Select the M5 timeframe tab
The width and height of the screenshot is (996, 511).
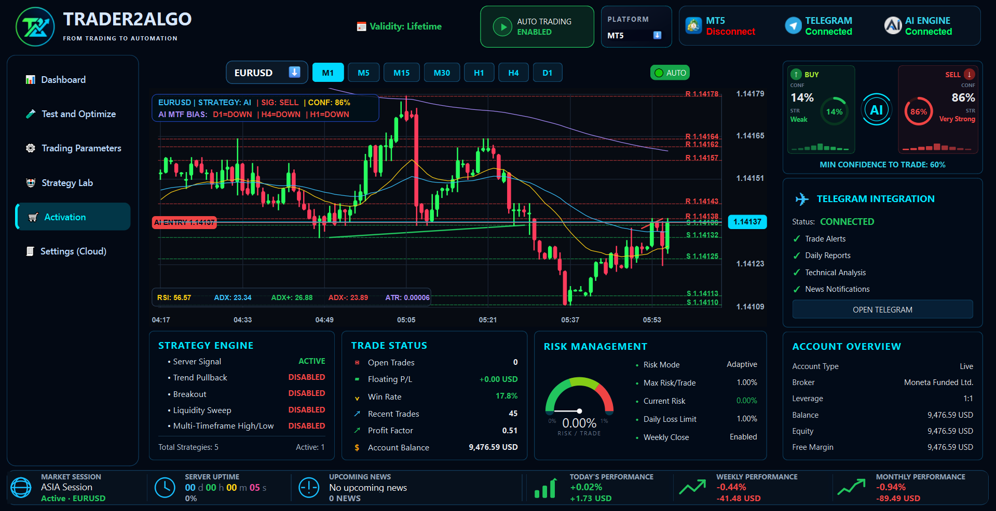click(364, 73)
